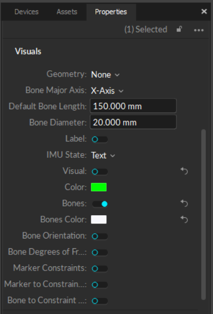This screenshot has width=213, height=314.
Task: Click the Default Bone Length field
Action: (133, 106)
